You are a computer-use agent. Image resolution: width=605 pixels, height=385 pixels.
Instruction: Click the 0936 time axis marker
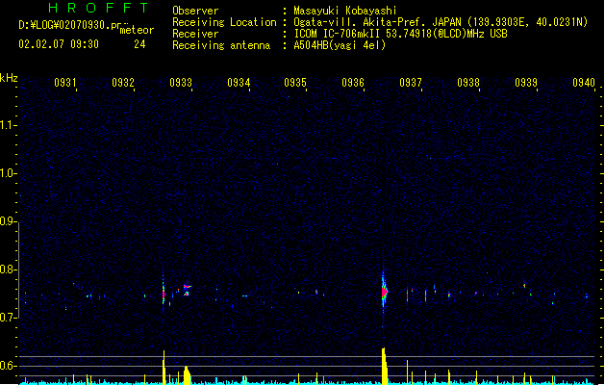pos(353,82)
